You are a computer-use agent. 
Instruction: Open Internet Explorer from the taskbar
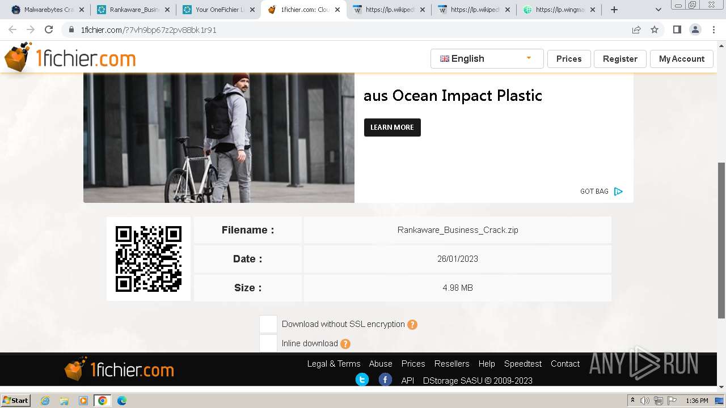[45, 401]
